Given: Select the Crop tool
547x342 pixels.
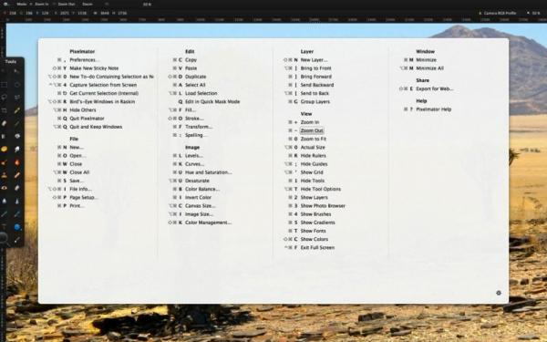Looking at the screenshot, I should click(x=5, y=110).
